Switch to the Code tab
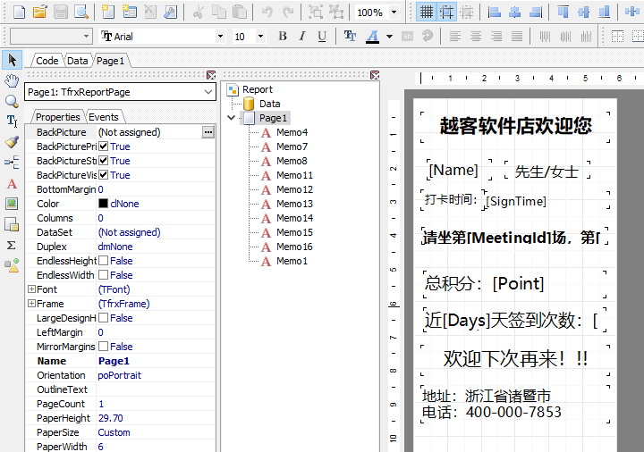The image size is (644, 452). tap(47, 61)
